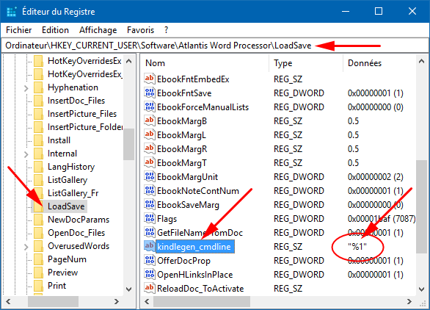Click the OfferDocProp DWORD icon
This screenshot has width=430, height=310.
click(x=149, y=260)
